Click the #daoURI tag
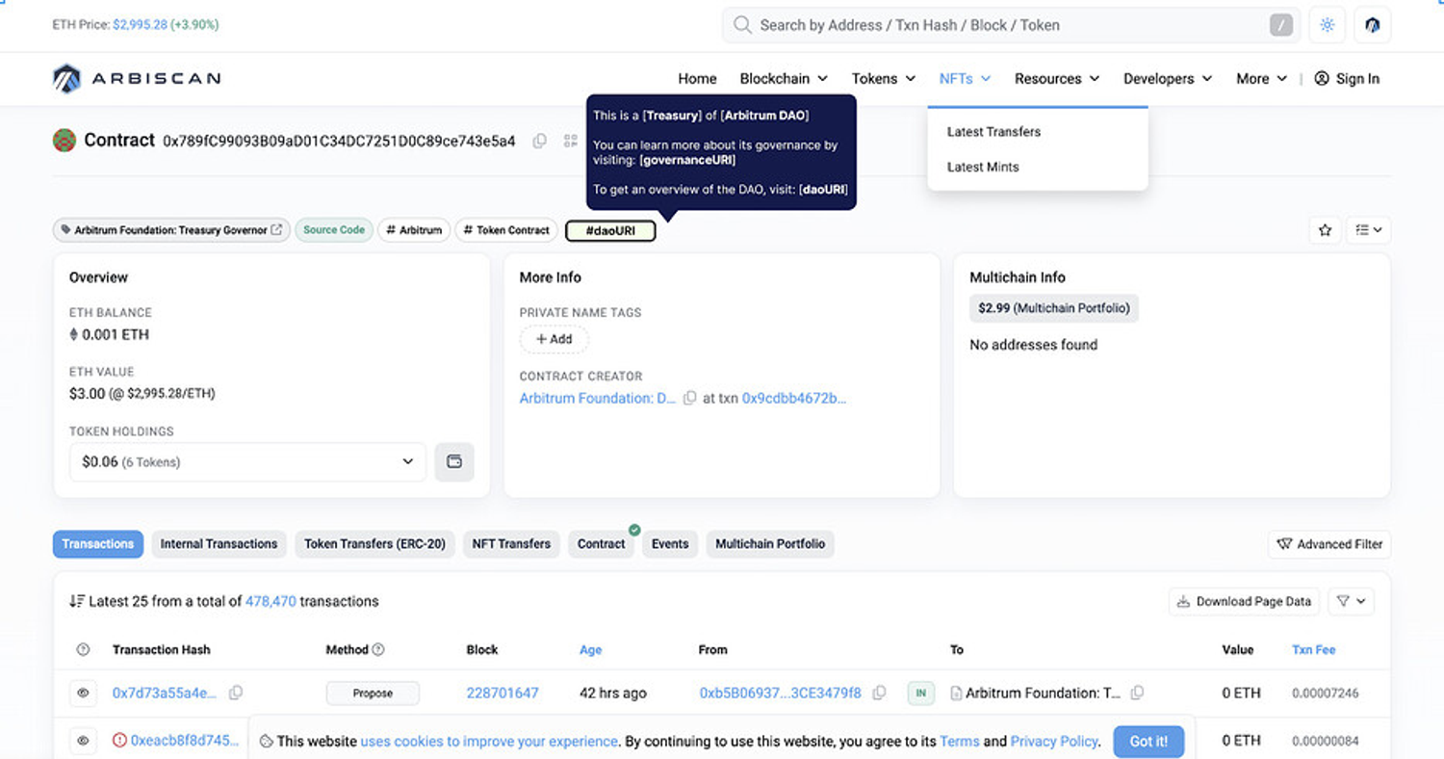1444x759 pixels. point(610,231)
